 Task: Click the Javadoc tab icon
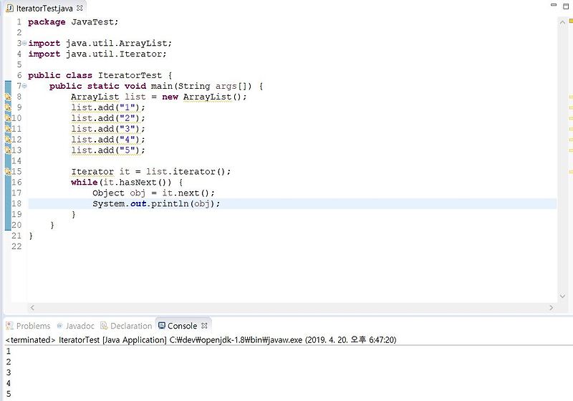(x=60, y=325)
